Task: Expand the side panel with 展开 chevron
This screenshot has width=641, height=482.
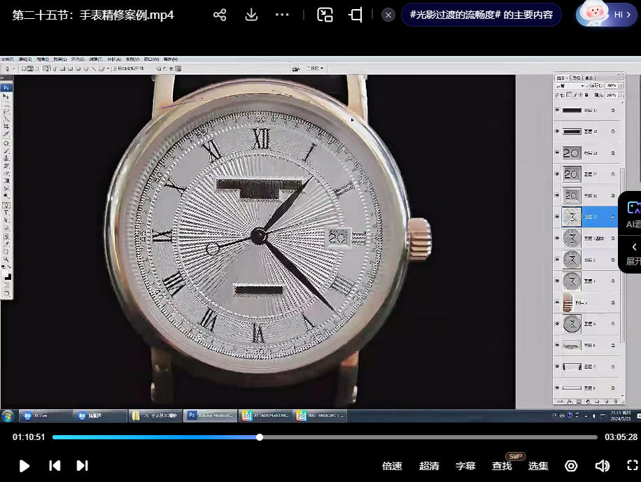Action: click(x=633, y=253)
